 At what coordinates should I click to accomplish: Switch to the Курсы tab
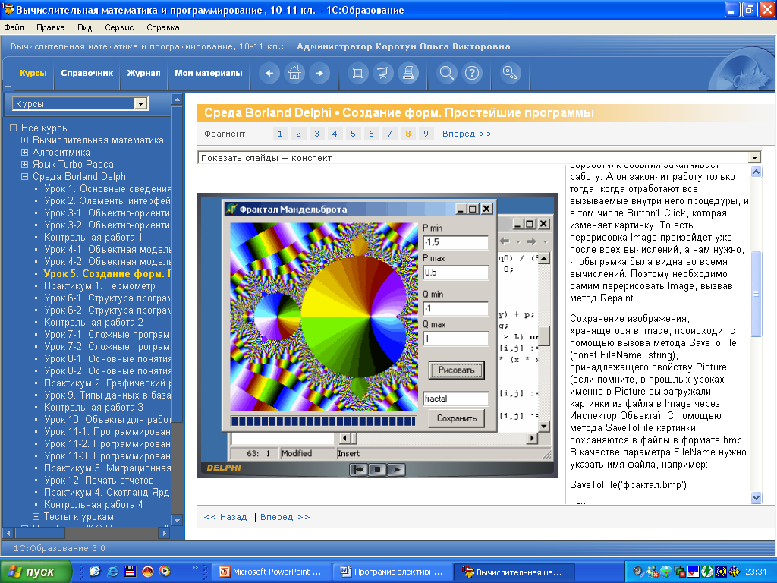coord(33,74)
